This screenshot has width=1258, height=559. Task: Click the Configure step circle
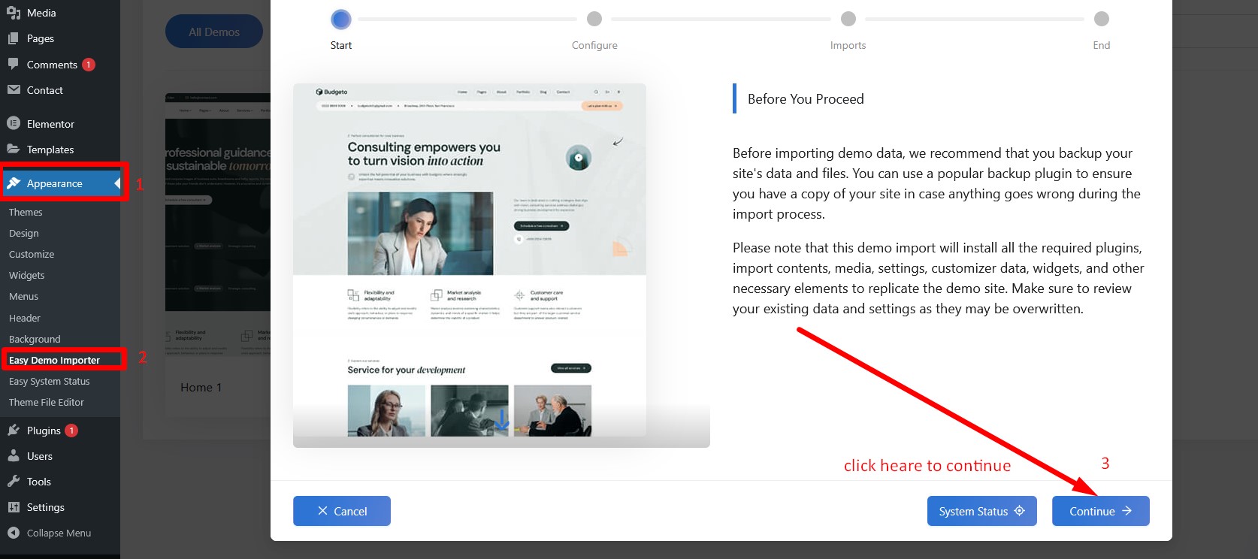[594, 19]
